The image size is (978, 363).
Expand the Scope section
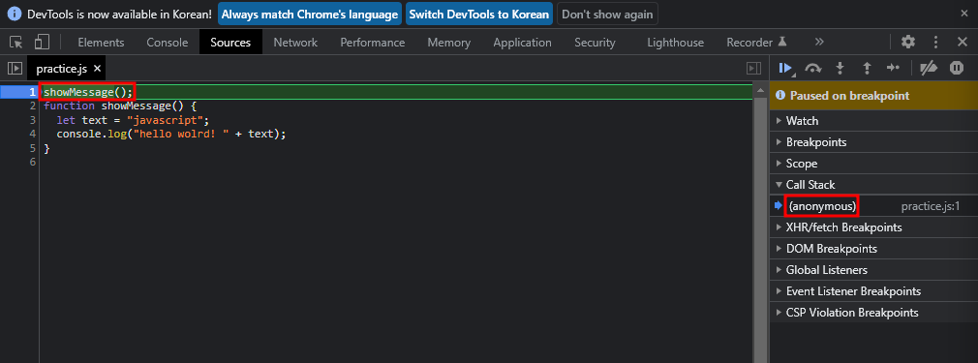point(873,164)
